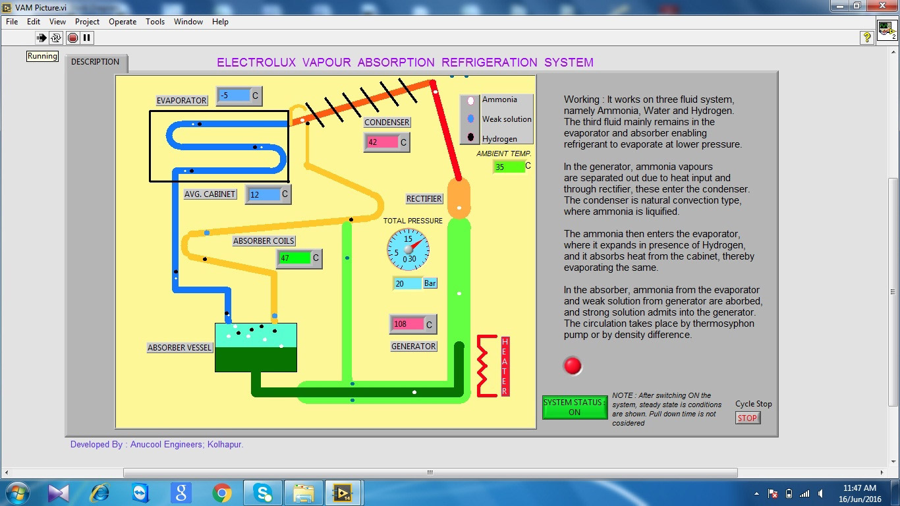Click the total pressure field showing 20
900x506 pixels.
407,283
